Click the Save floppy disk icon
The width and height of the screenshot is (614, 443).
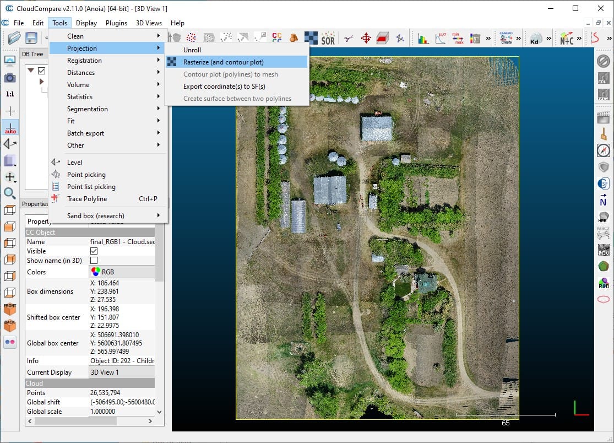[x=31, y=38]
